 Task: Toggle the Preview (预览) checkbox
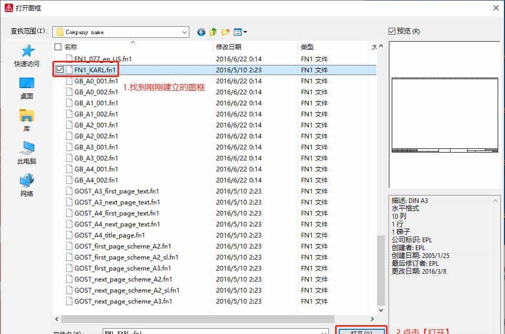click(x=392, y=31)
